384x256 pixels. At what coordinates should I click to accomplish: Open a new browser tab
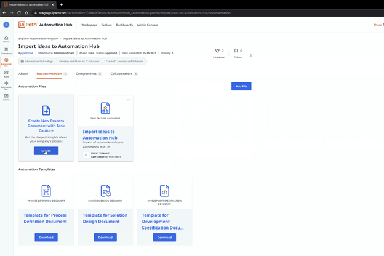[x=61, y=4]
